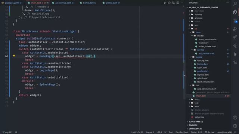Viewport: 239px width, 134px height.
Task: Open Explorer panel More Actions ellipsis
Action: click(227, 3)
